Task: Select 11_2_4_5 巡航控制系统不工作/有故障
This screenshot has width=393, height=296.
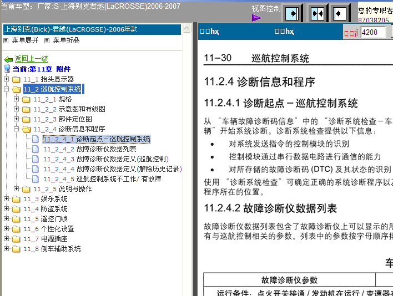Action: point(102,179)
